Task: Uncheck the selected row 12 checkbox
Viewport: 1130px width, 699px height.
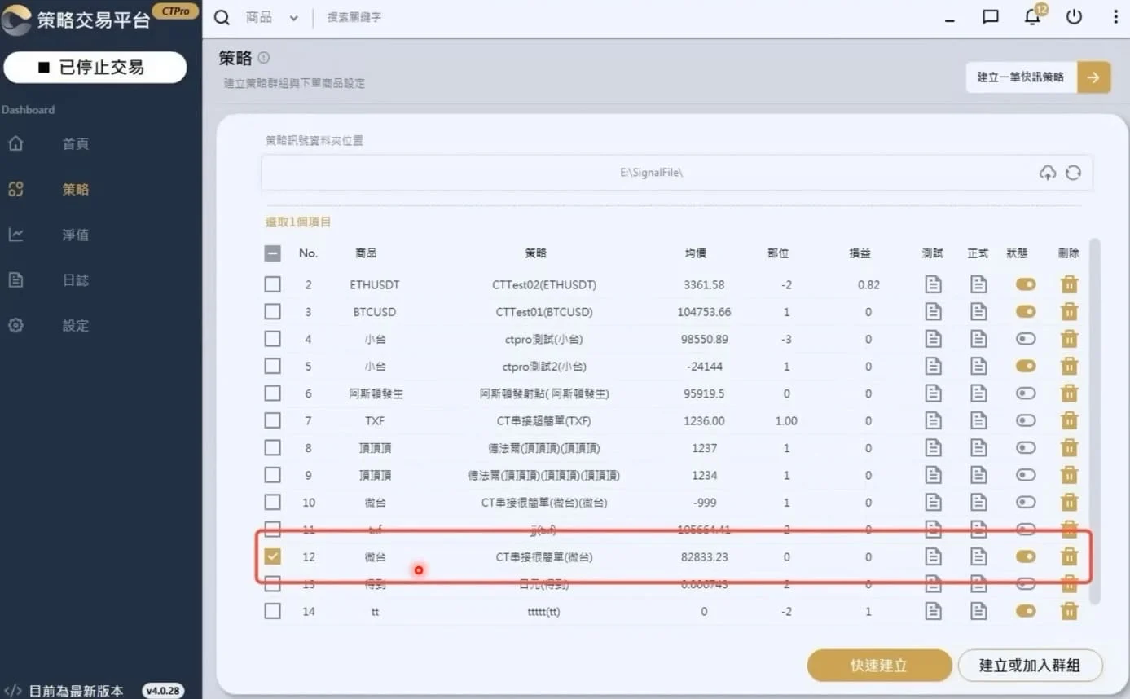Action: [273, 557]
